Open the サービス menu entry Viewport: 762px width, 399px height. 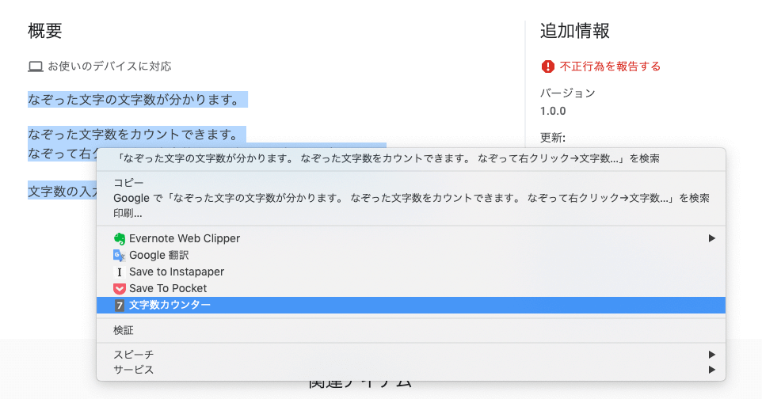coord(410,370)
